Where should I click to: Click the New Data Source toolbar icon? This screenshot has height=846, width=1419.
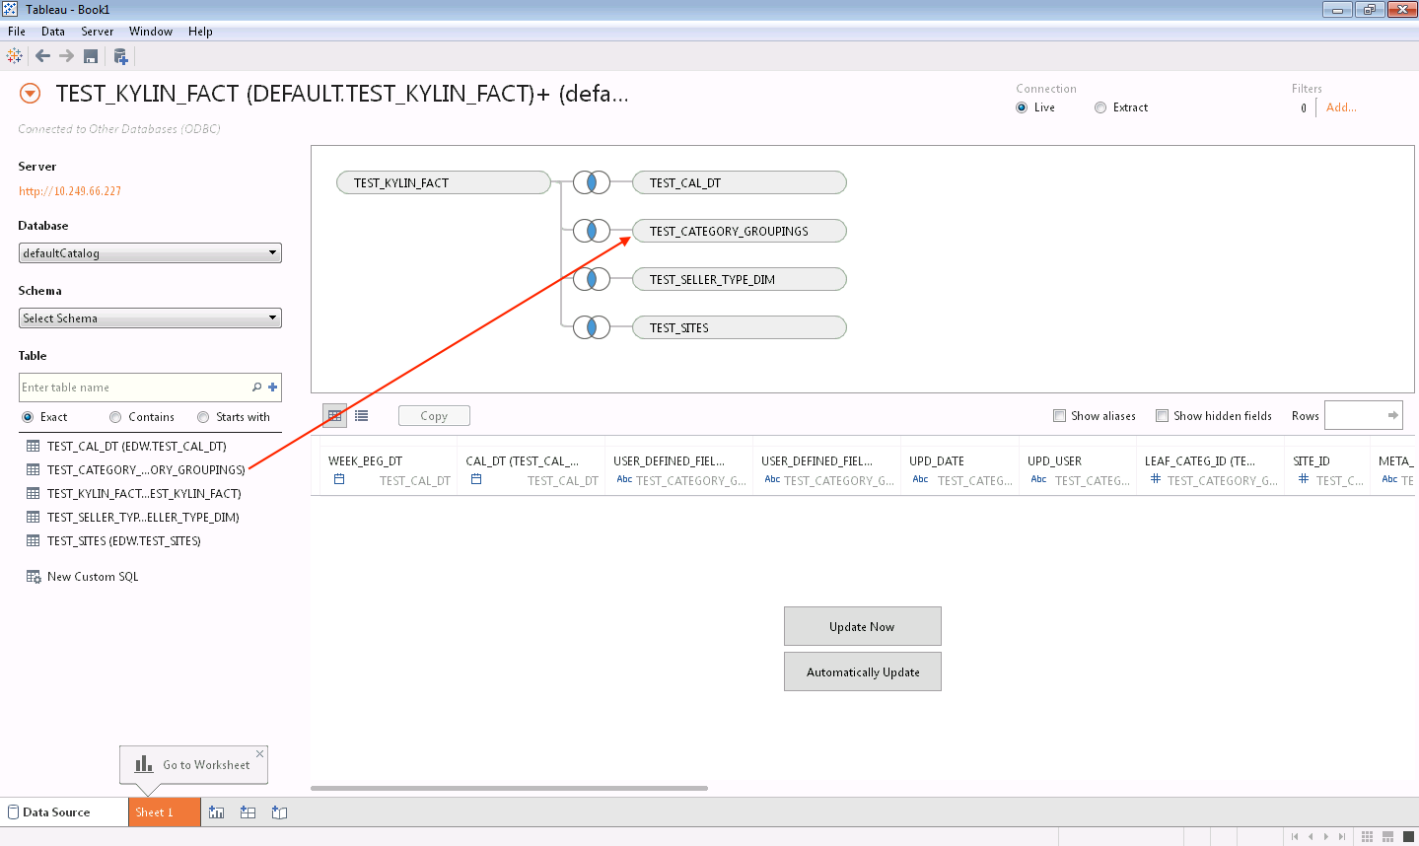[x=120, y=56]
